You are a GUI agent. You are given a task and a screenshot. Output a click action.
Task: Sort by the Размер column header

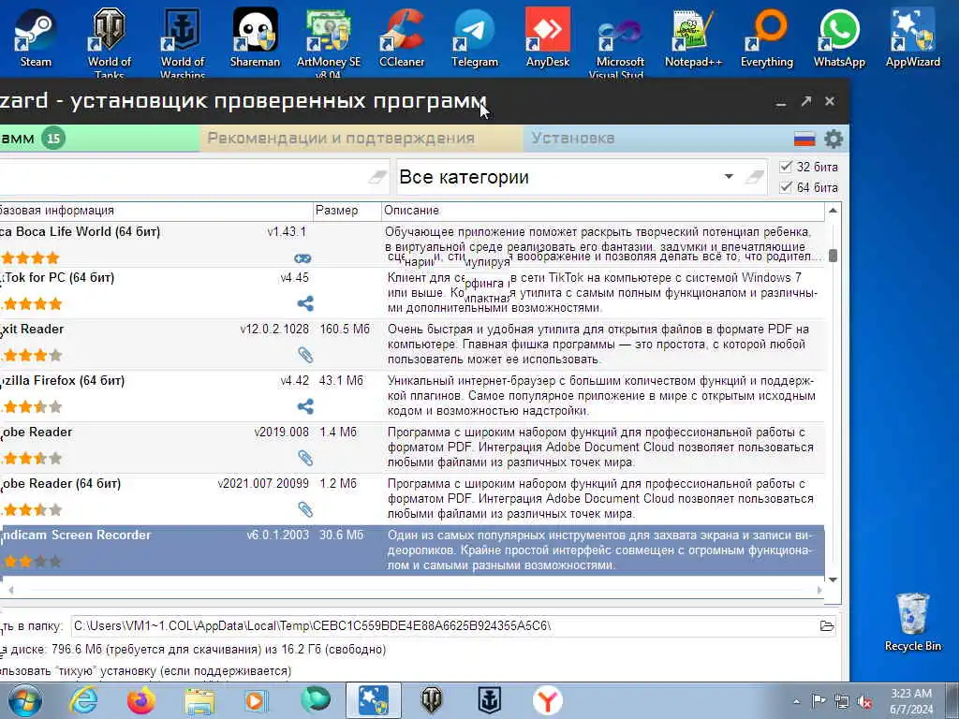tap(347, 211)
